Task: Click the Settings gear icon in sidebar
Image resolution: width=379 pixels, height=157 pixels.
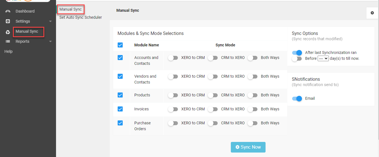Action: point(8,22)
